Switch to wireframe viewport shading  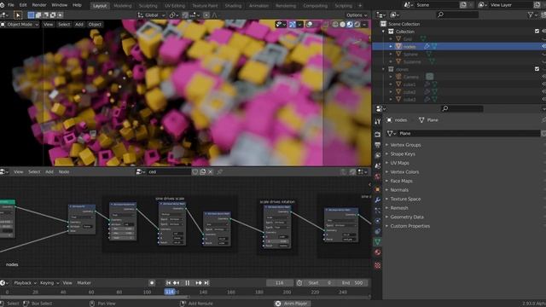(335, 25)
